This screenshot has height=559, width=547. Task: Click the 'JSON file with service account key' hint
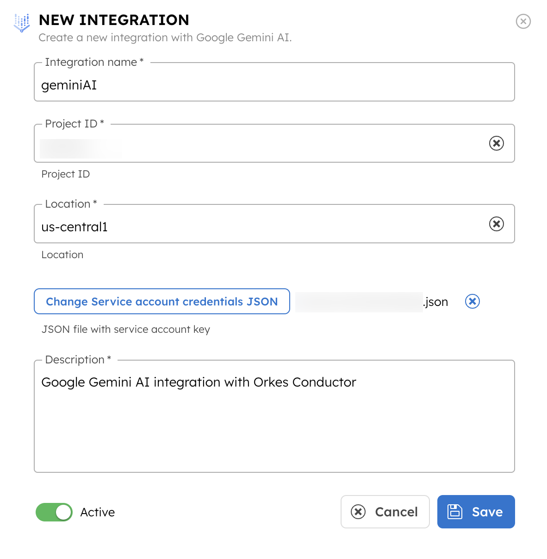pyautogui.click(x=126, y=330)
